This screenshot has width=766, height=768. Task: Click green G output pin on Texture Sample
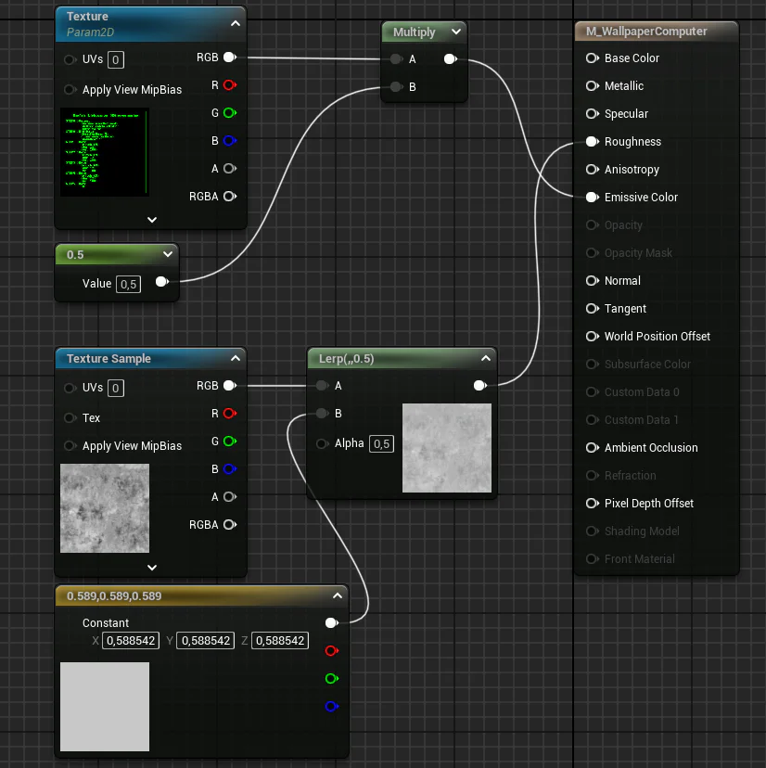(x=229, y=442)
